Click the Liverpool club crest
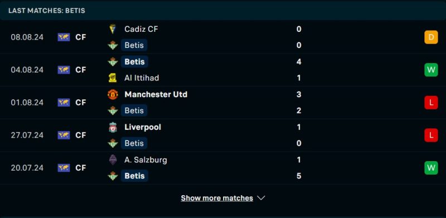The height and width of the screenshot is (218, 446). [x=113, y=127]
